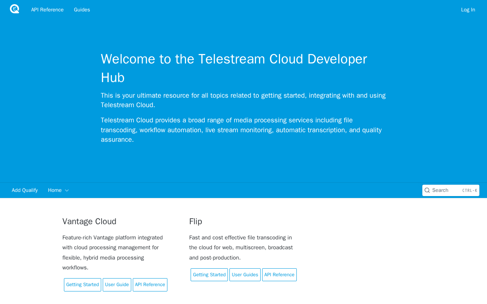Image resolution: width=487 pixels, height=304 pixels.
Task: Open Vantage Cloud User Guide button
Action: [117, 285]
